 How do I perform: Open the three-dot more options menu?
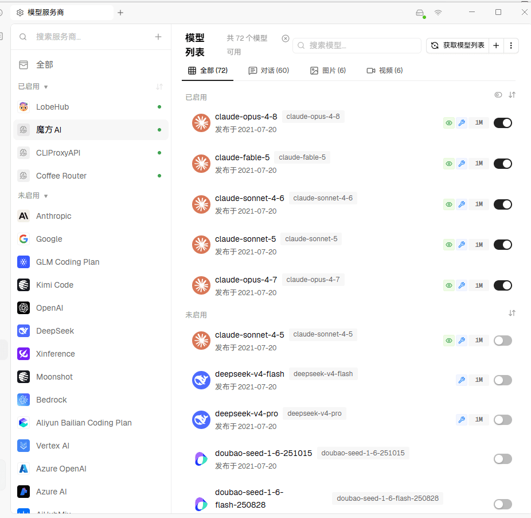click(511, 45)
